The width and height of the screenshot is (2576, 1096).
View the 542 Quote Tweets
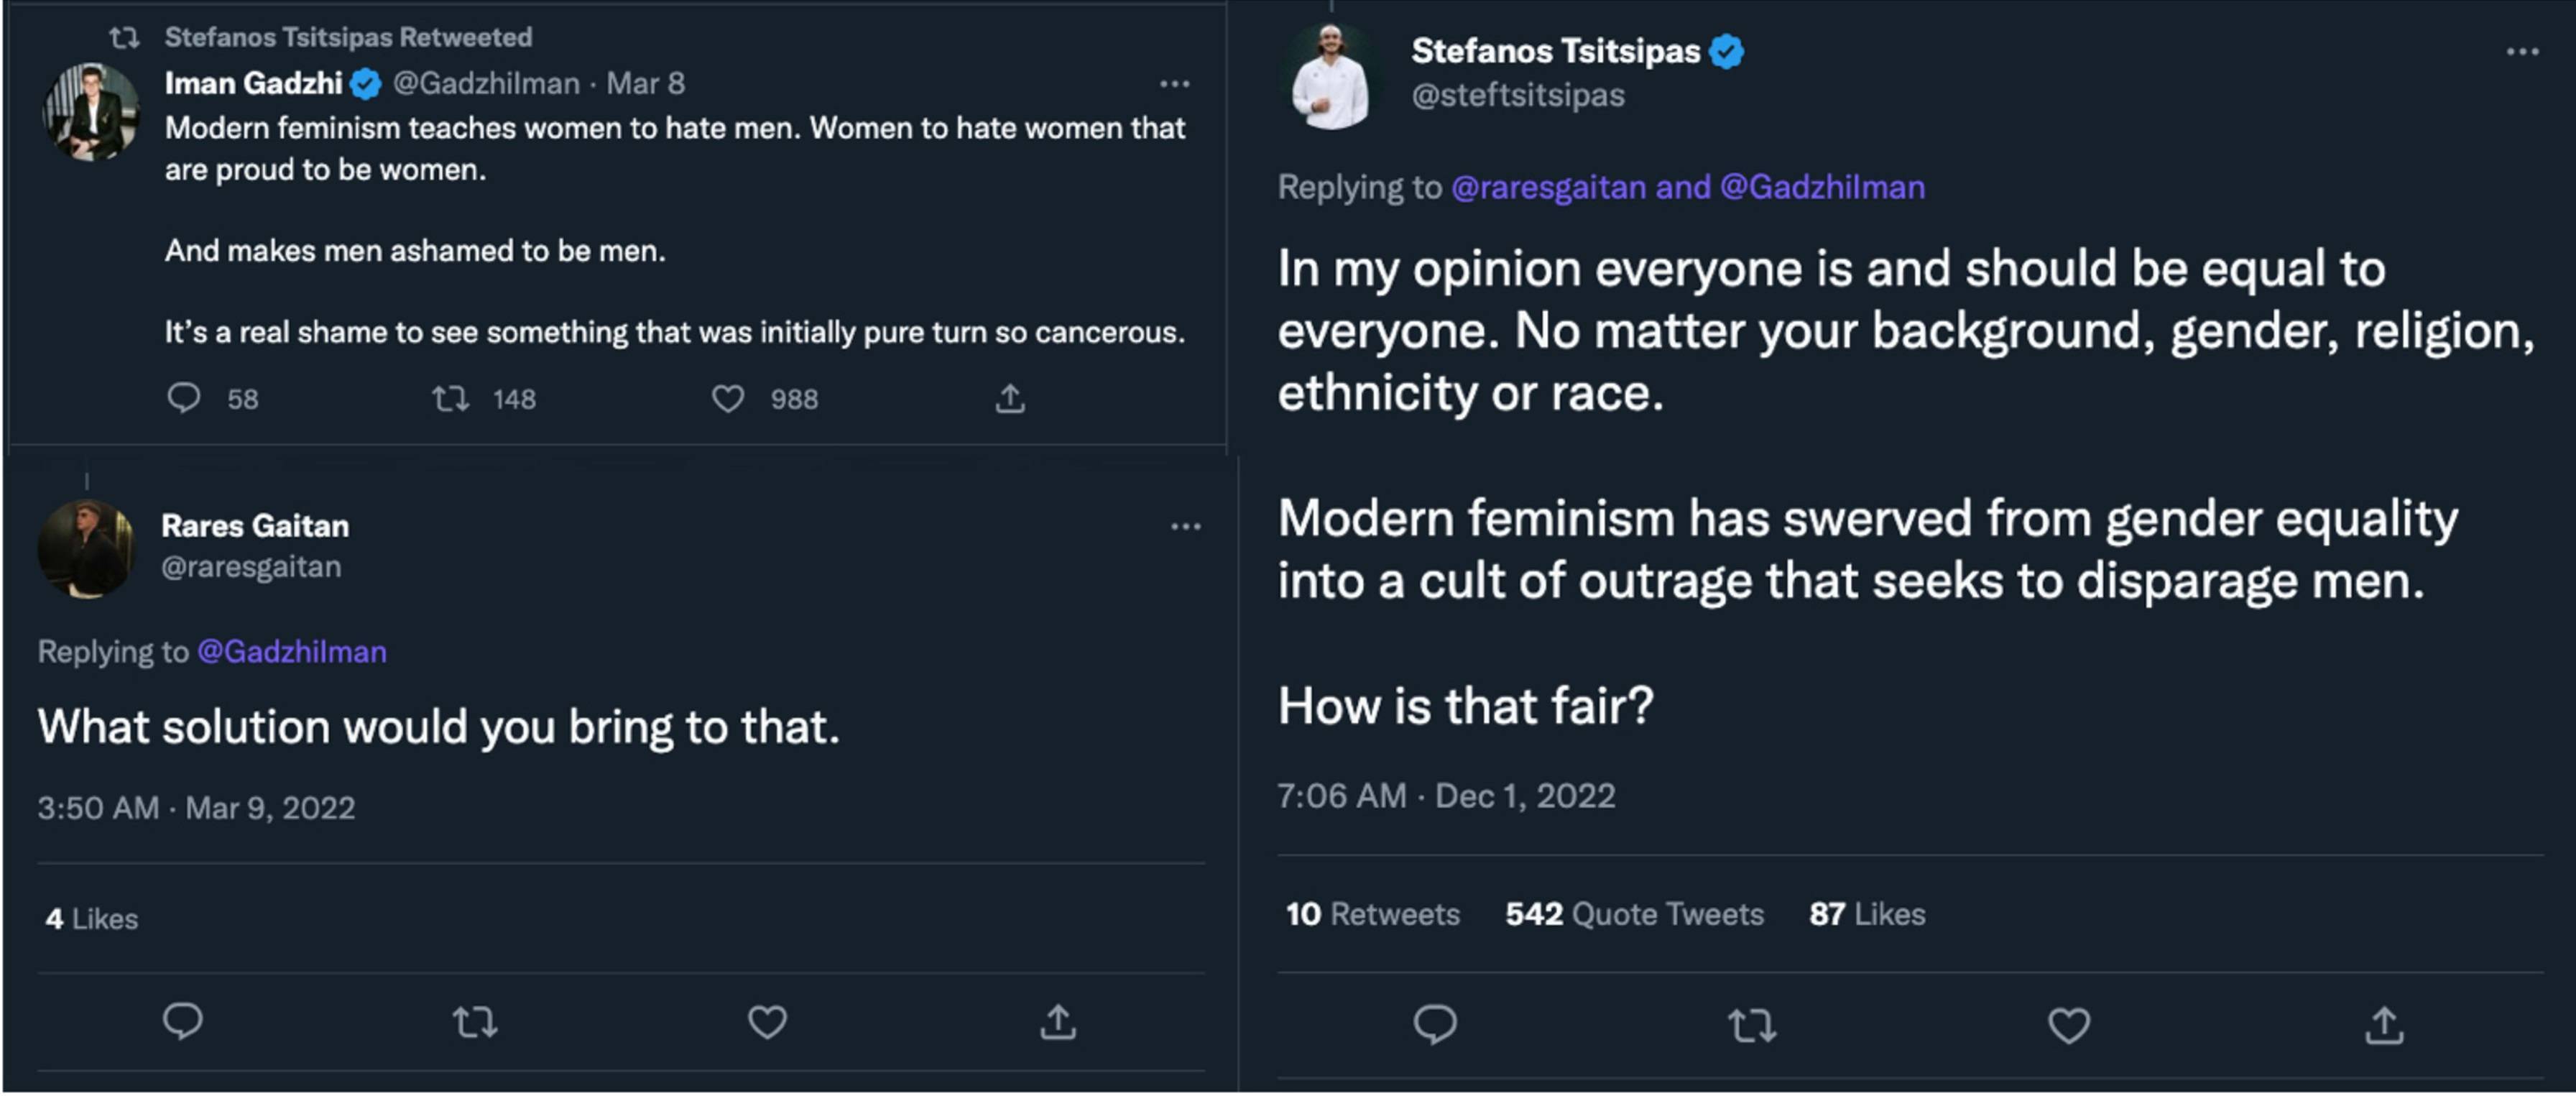[1634, 914]
